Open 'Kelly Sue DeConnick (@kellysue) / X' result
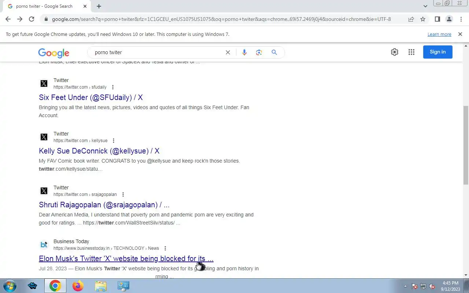This screenshot has height=293, width=469. tap(99, 151)
